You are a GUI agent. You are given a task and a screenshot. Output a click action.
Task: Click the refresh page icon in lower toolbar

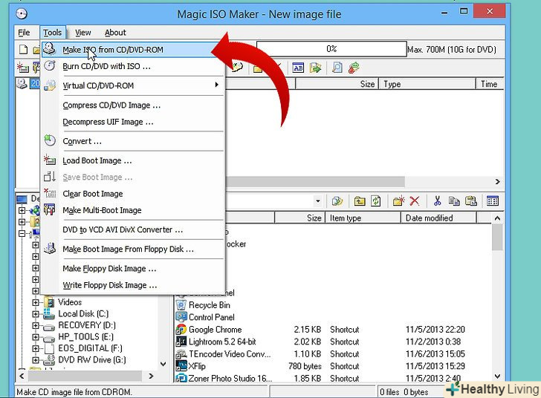point(376,201)
